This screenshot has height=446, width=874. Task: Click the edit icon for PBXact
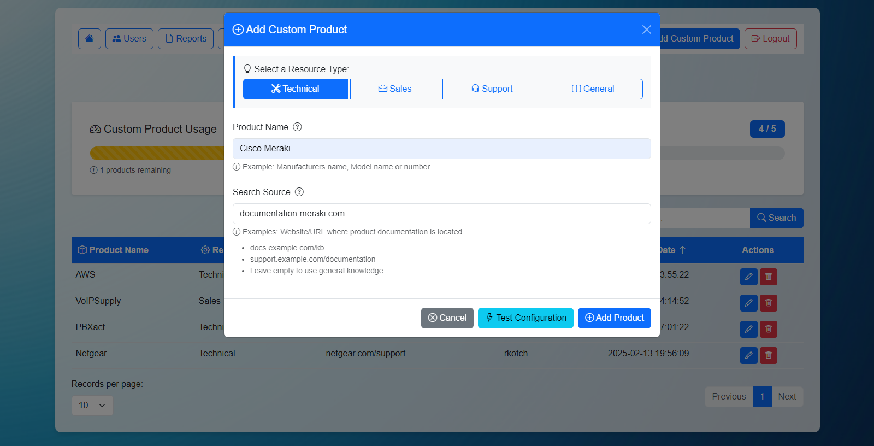[748, 329]
